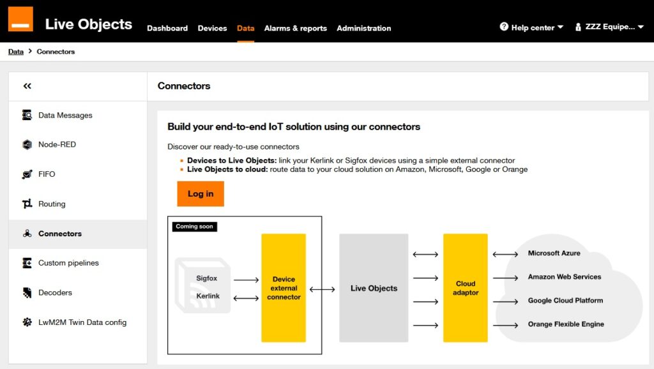Select Connectors sidebar label
Image resolution: width=654 pixels, height=369 pixels.
point(60,234)
